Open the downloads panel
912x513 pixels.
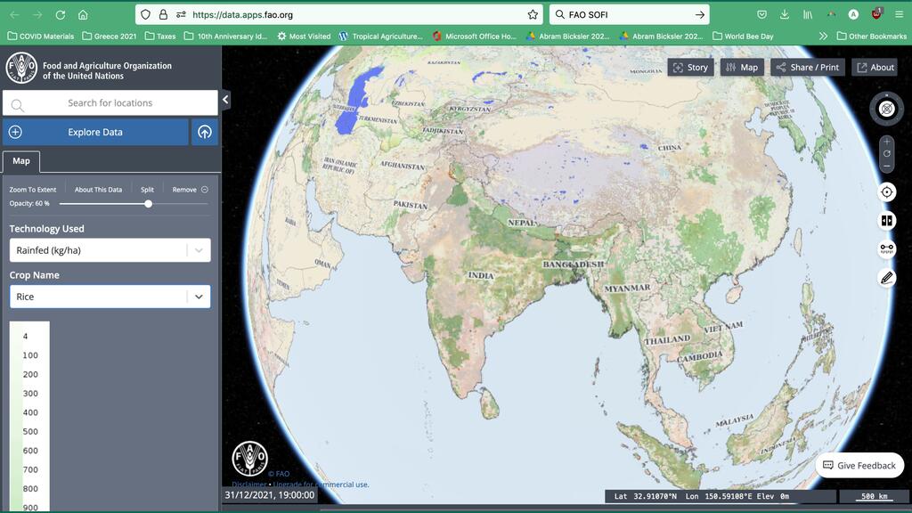point(785,14)
